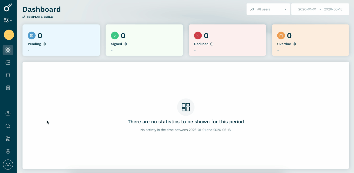The image size is (354, 173).
Task: Click the end date 2026-05-18 field
Action: coord(333,9)
